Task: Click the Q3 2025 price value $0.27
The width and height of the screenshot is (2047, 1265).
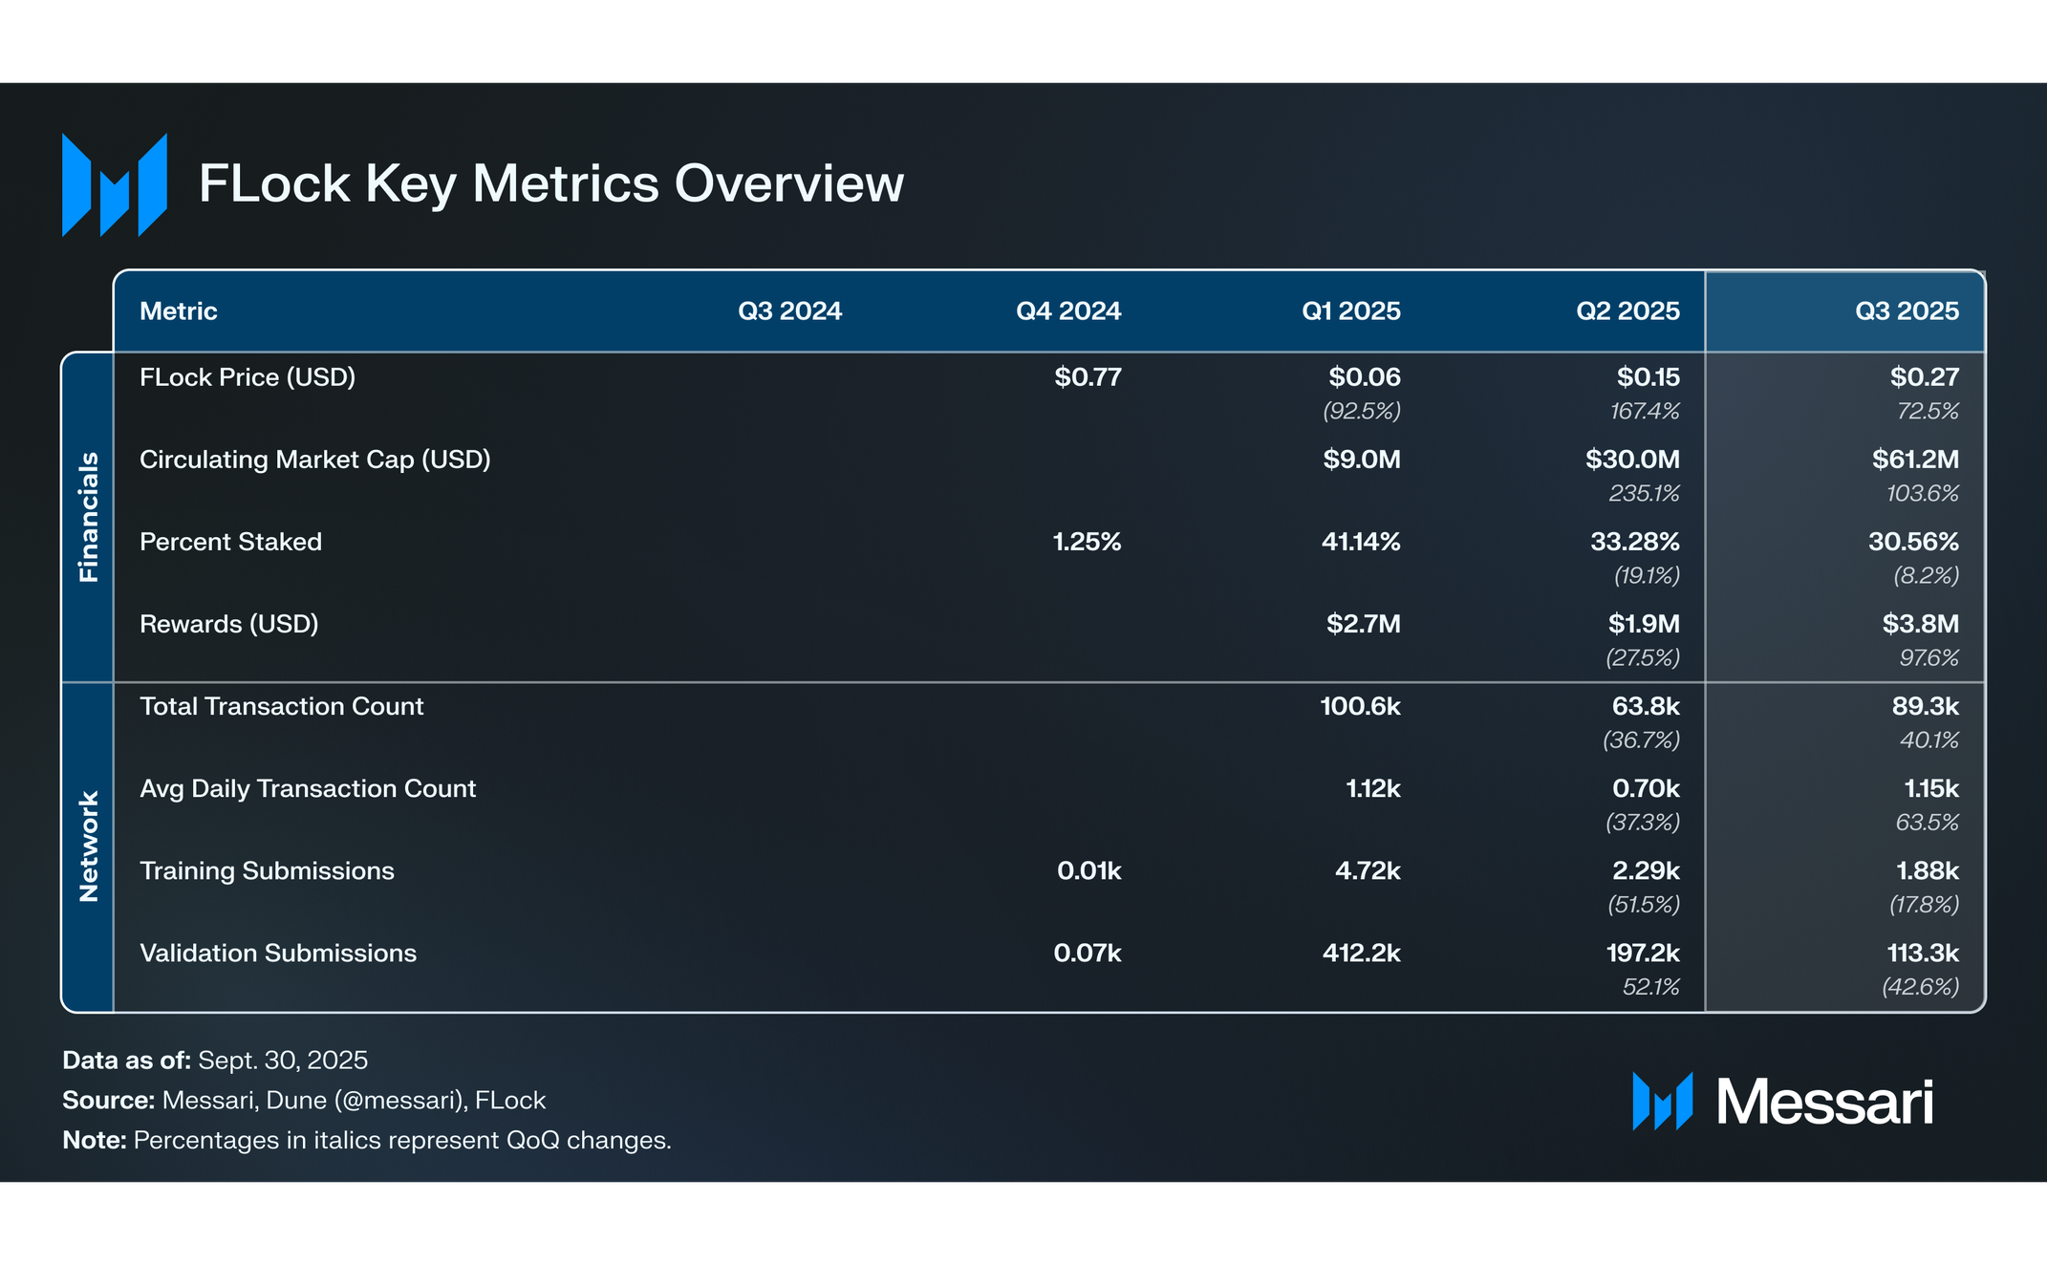Action: [1924, 377]
